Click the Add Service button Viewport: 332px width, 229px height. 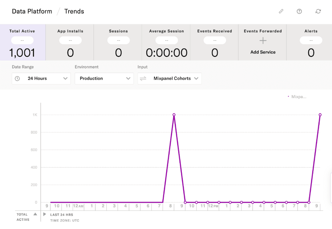point(263,52)
